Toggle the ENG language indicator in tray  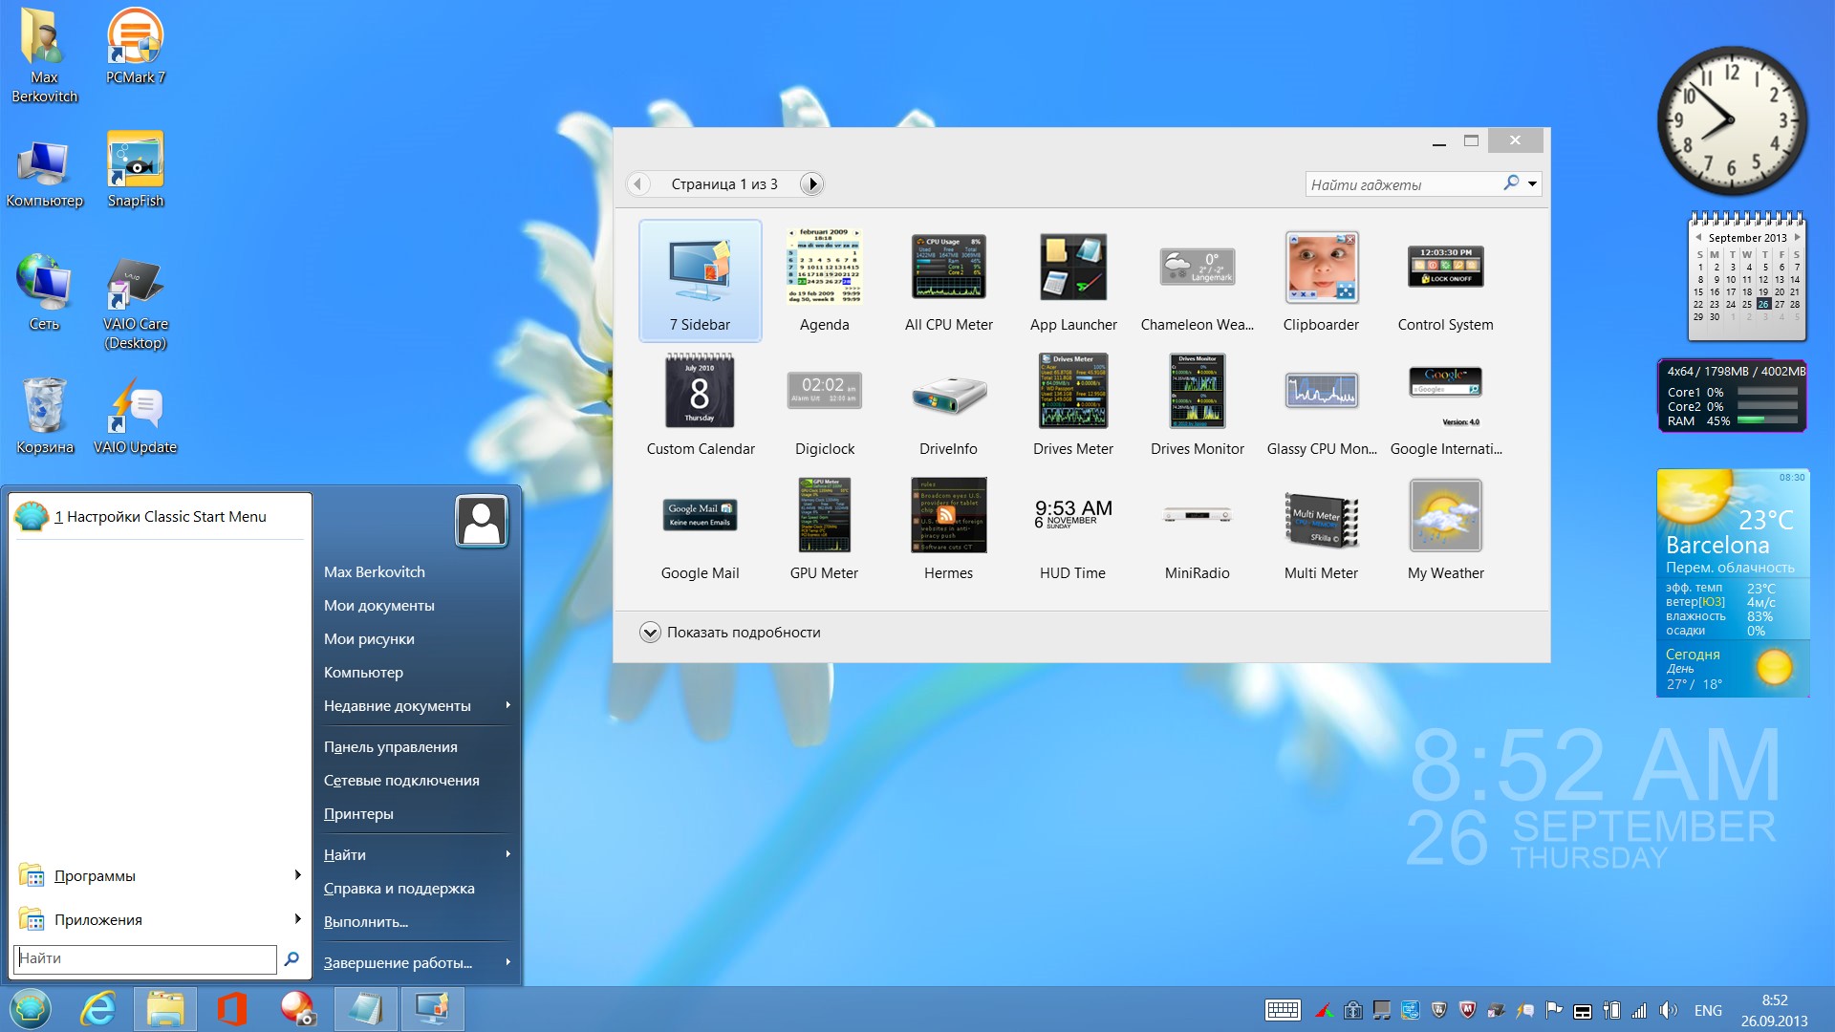(x=1708, y=1010)
